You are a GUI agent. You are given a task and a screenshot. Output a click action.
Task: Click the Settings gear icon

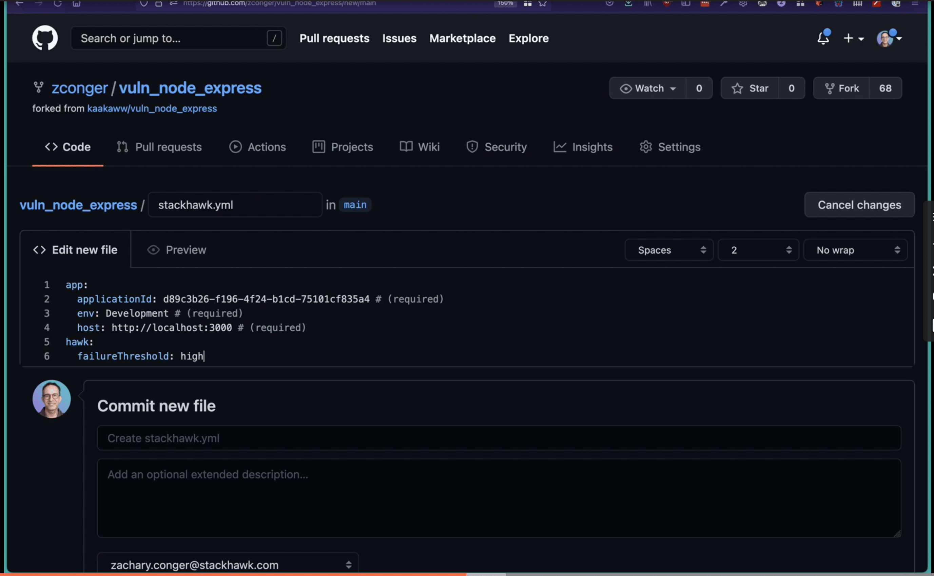645,147
